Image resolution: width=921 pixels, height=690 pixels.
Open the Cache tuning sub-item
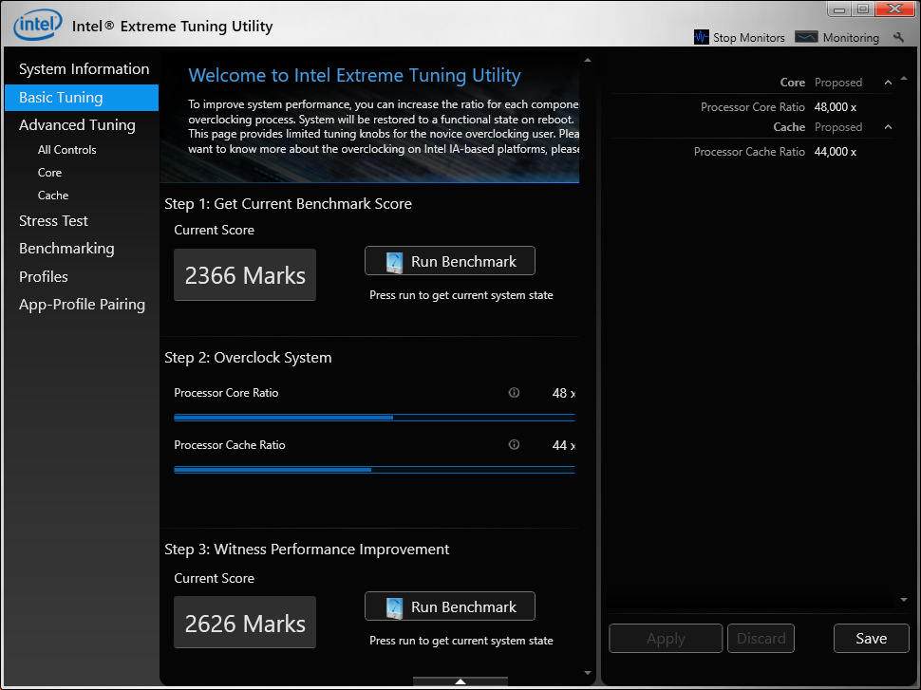(x=53, y=196)
